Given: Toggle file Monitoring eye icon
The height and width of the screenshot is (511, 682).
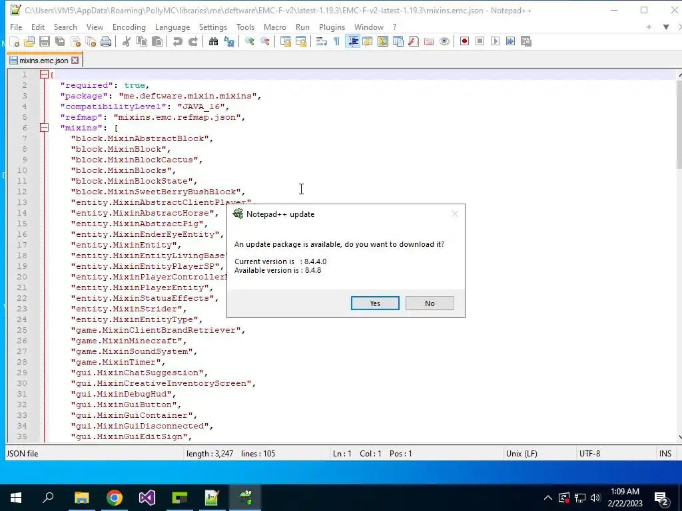Looking at the screenshot, I should [x=444, y=41].
